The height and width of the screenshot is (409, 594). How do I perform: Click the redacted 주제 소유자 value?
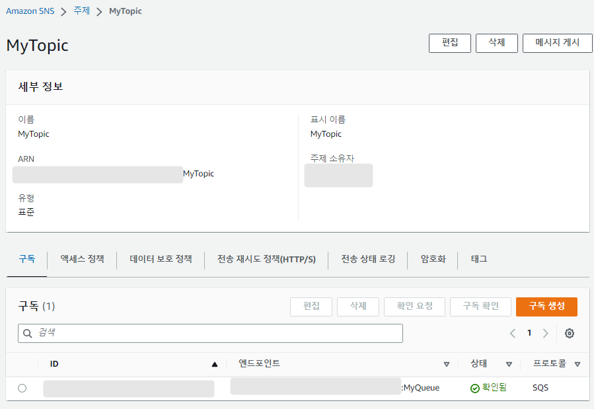pos(339,175)
